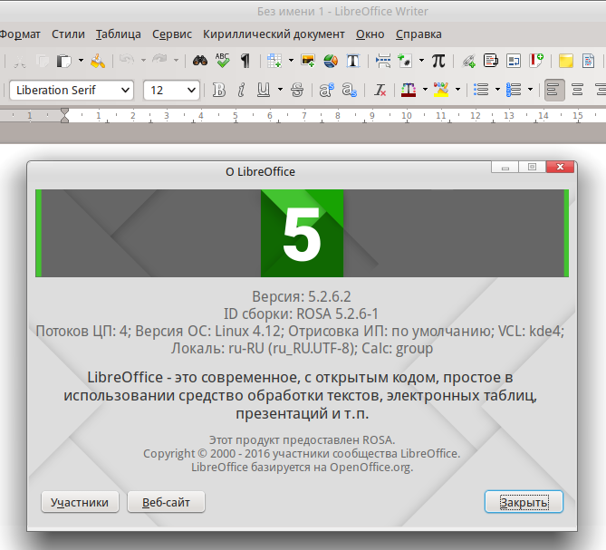Run the ABC spelling check icon
Viewport: 606px width, 550px height.
[223, 61]
